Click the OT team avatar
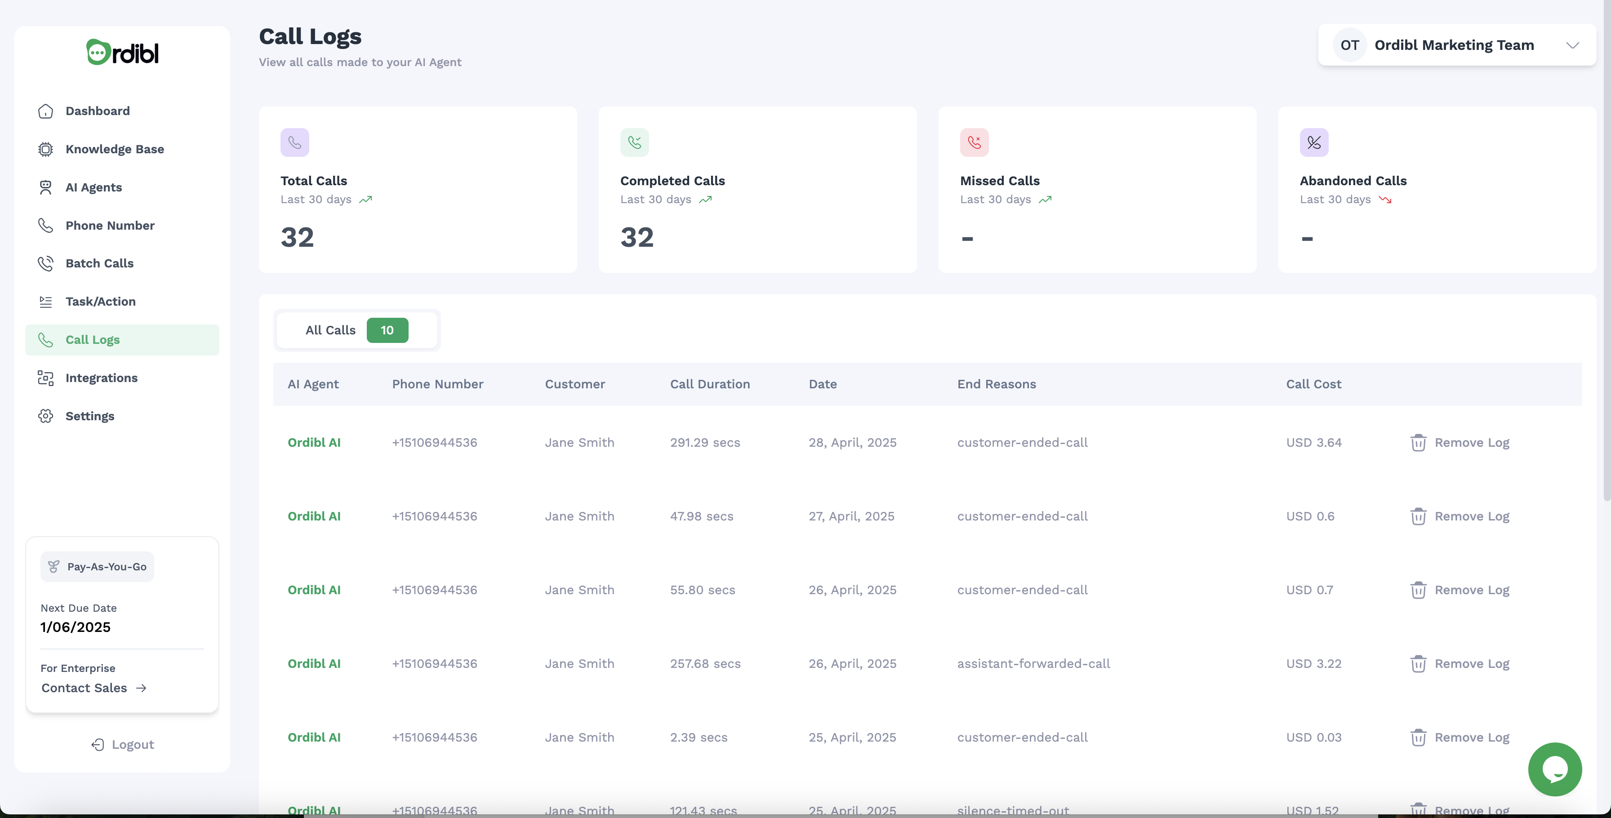The width and height of the screenshot is (1611, 818). 1349,45
